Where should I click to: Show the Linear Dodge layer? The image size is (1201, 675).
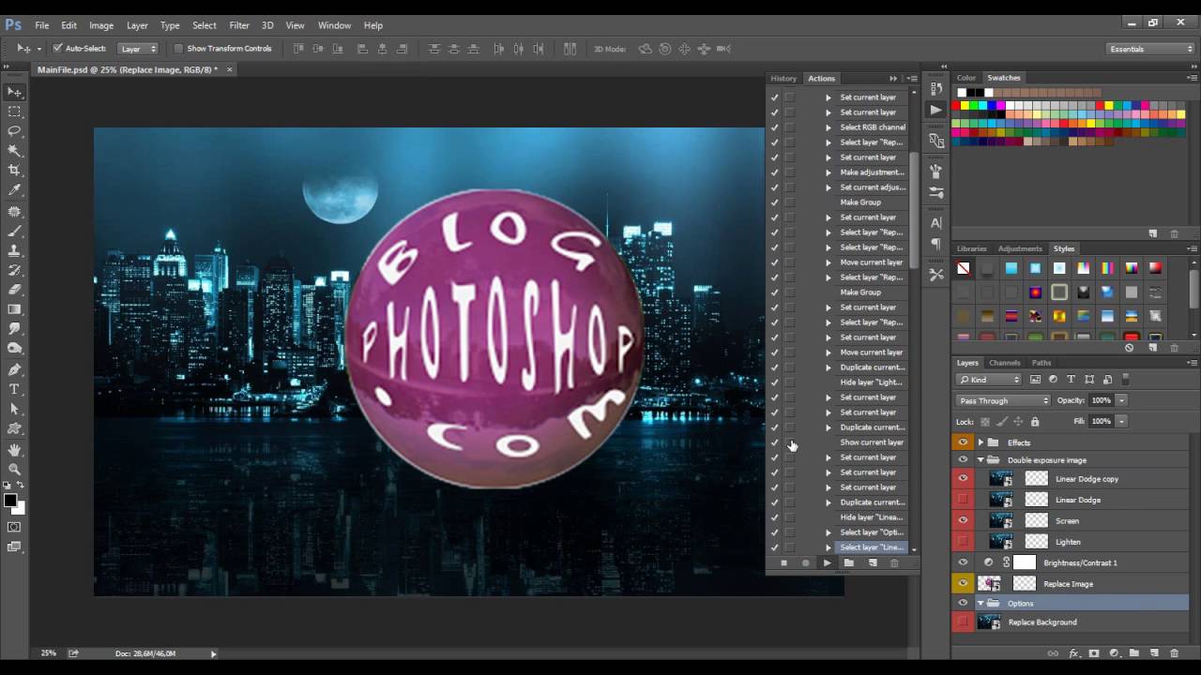963,500
